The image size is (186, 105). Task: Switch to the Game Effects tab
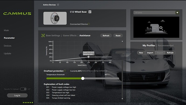70,35
